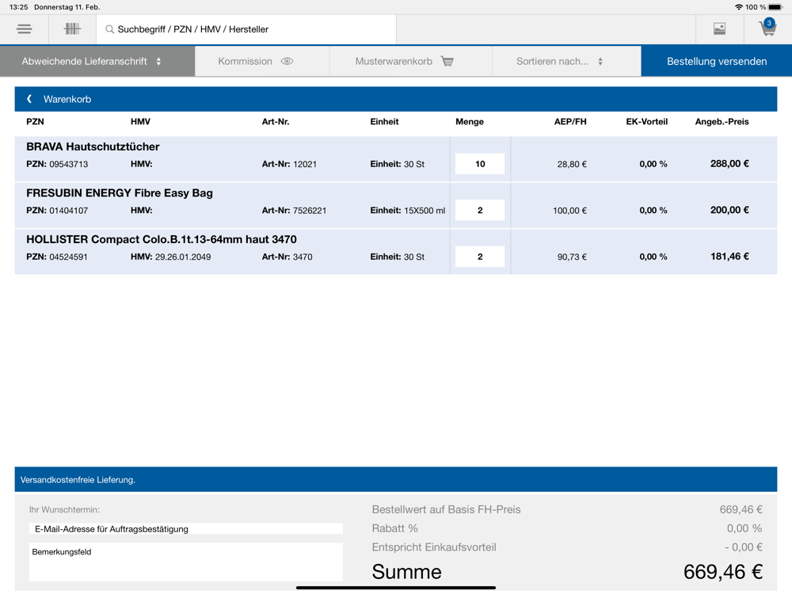The width and height of the screenshot is (792, 594).
Task: Click the Art-Nr. column header
Action: (276, 122)
